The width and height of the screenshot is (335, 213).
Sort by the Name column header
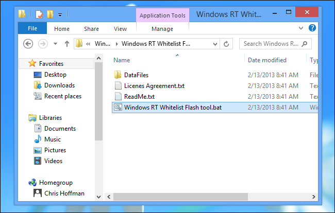coord(122,60)
